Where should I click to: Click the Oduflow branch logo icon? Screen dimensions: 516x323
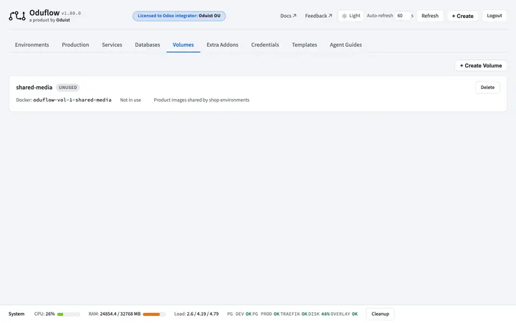pos(17,16)
